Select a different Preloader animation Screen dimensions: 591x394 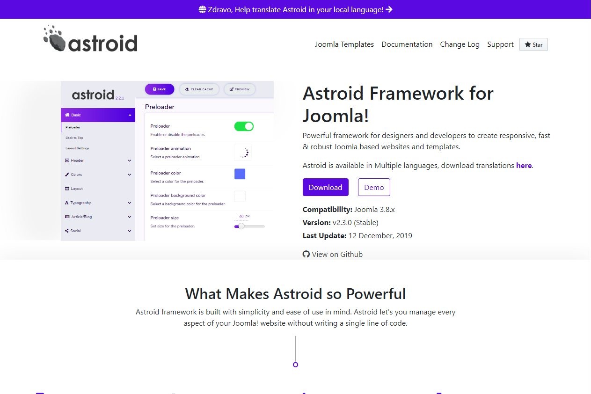pyautogui.click(x=243, y=152)
